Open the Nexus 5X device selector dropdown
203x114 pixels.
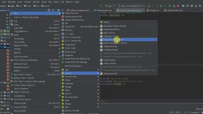click(x=131, y=6)
